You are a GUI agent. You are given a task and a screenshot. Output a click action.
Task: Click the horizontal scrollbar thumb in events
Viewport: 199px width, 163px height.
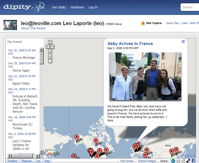pyautogui.click(x=22, y=156)
